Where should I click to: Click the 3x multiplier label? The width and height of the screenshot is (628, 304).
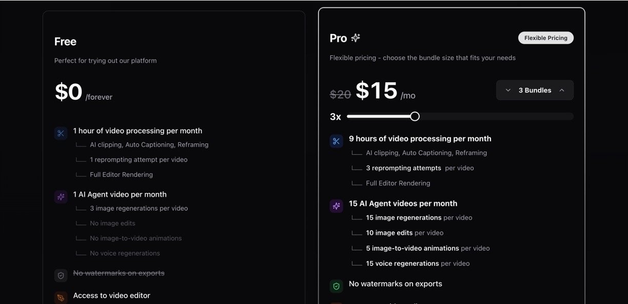click(x=336, y=117)
